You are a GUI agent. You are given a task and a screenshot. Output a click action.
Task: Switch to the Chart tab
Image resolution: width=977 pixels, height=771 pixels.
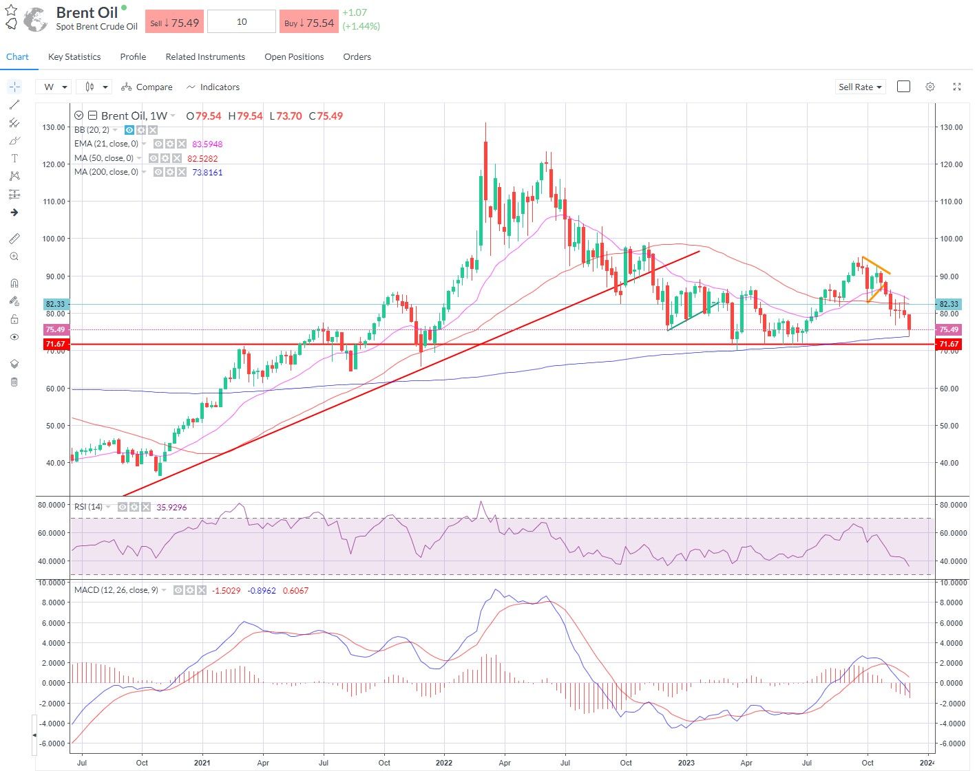click(17, 56)
